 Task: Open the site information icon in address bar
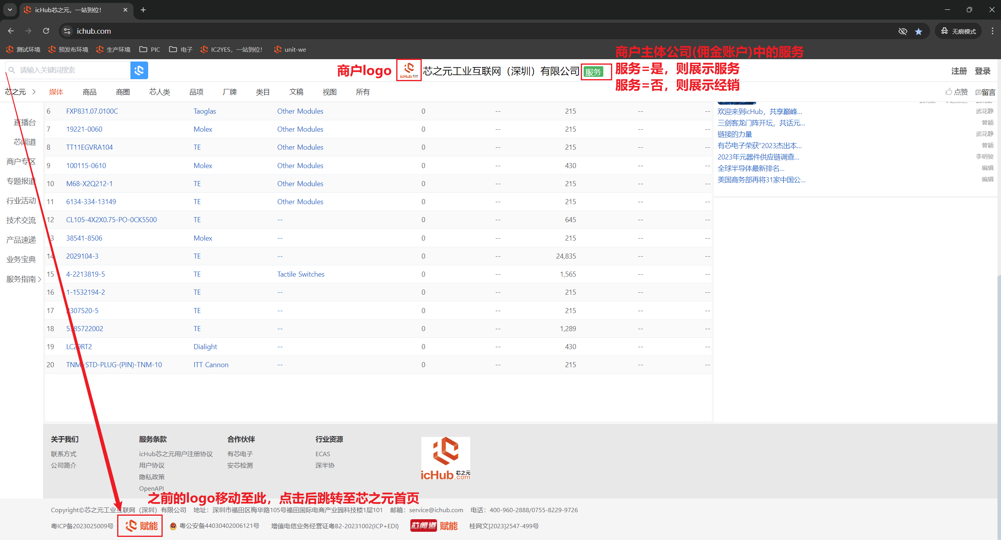click(x=67, y=31)
